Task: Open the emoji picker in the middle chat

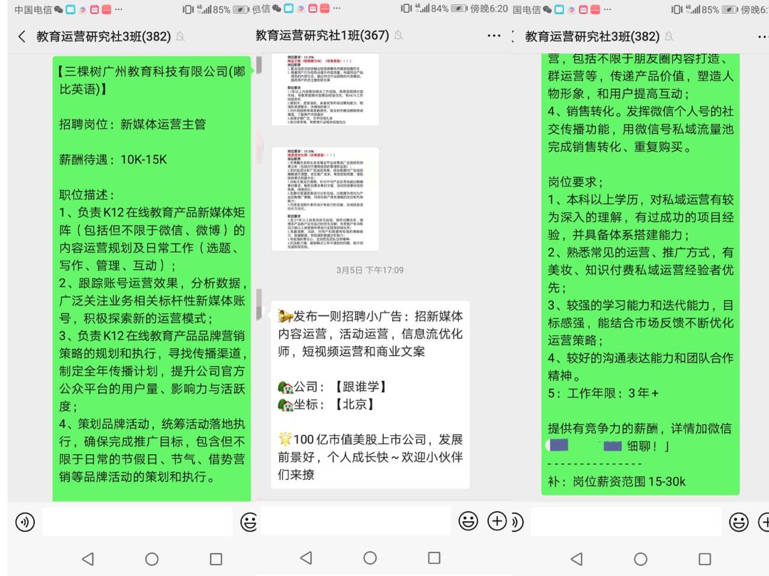Action: [468, 520]
